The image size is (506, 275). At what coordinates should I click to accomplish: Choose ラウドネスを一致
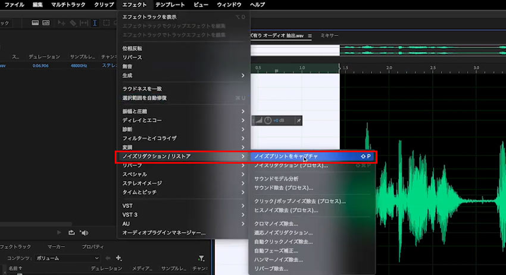tap(183, 88)
